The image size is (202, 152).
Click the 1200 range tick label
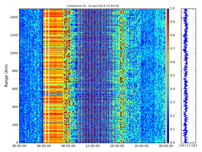[14, 35]
